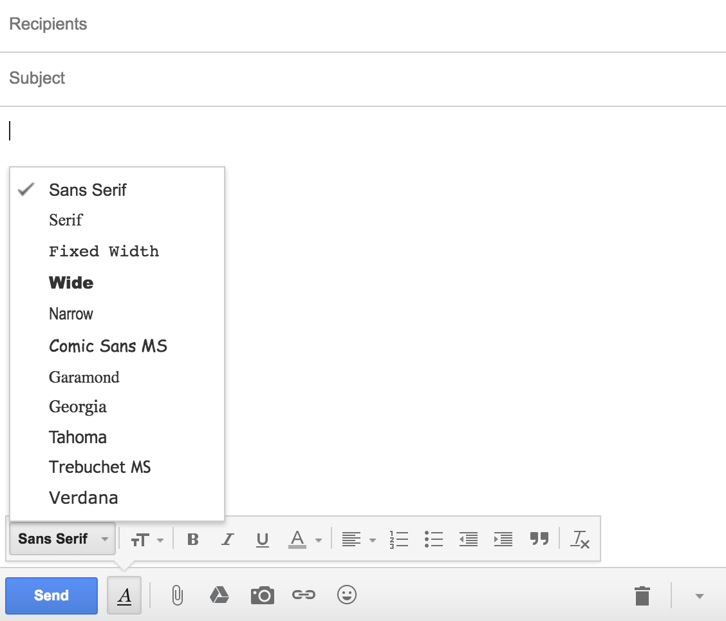Insert files using Google Drive icon
Viewport: 726px width, 621px height.
tap(219, 595)
